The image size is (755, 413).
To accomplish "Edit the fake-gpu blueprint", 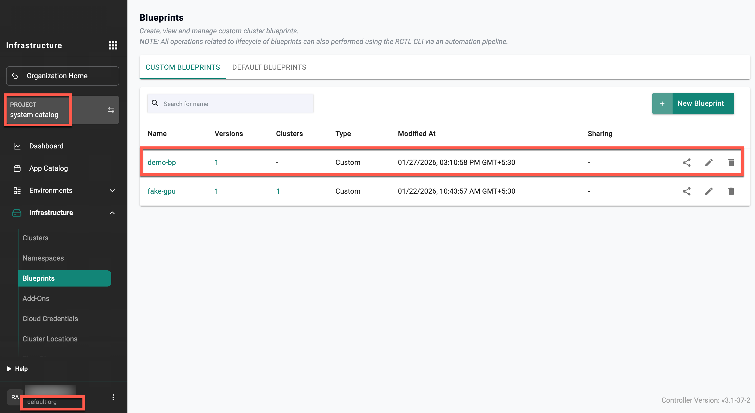I will tap(709, 191).
